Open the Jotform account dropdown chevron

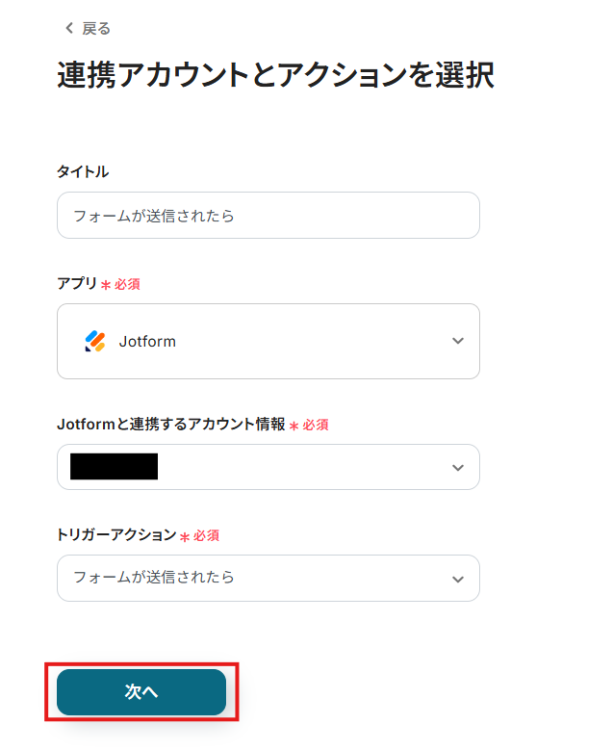(458, 468)
